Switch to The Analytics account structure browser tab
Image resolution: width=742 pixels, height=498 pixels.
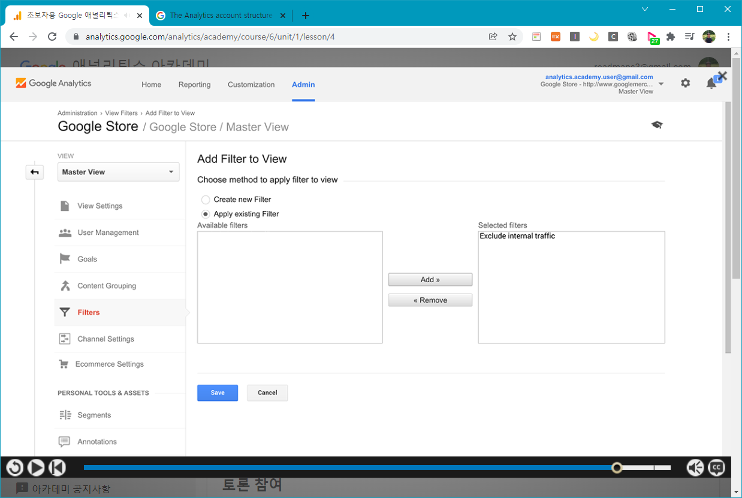point(221,16)
